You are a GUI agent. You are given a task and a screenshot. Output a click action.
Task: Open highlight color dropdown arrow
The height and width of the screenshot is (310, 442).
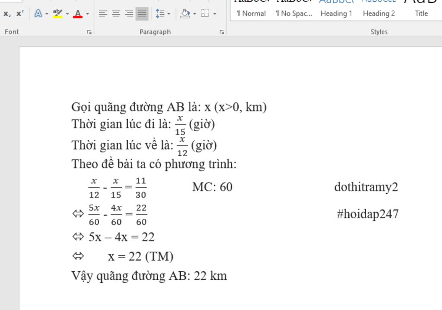[x=67, y=13]
